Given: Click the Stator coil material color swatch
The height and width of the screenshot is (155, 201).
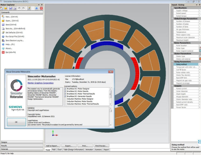Looking at the screenshot, I should click(x=200, y=59).
